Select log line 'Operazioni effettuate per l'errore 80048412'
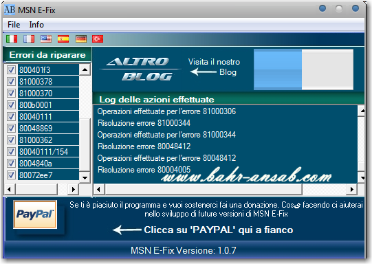 (166, 158)
